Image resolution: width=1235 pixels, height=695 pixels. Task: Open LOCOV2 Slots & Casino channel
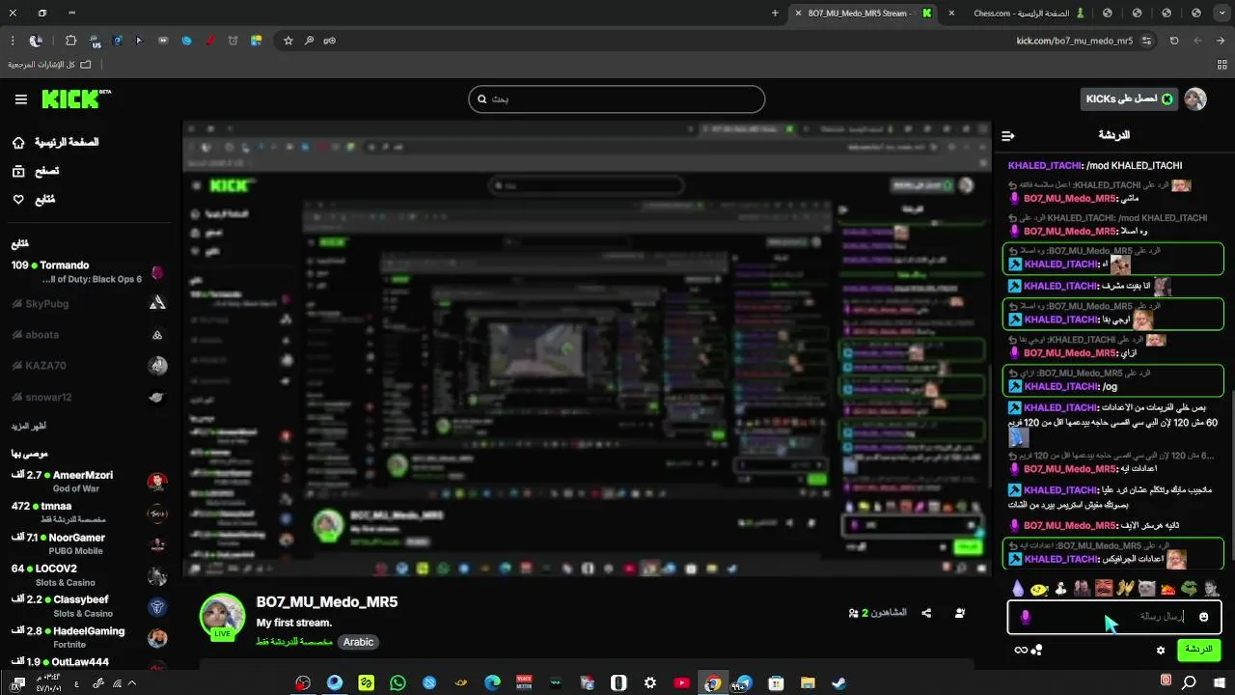[89, 574]
